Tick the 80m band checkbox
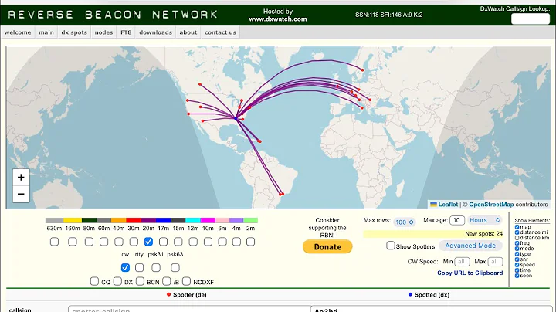This screenshot has width=556, height=312. click(x=89, y=242)
